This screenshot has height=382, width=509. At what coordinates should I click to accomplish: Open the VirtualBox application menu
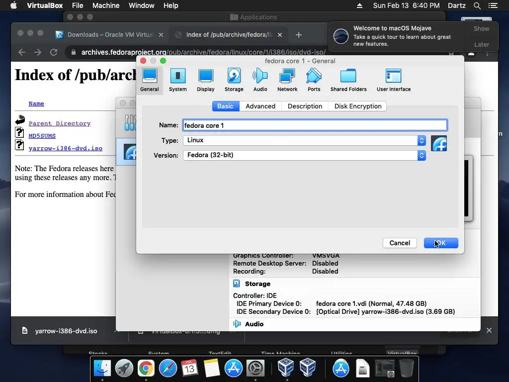[x=45, y=5]
